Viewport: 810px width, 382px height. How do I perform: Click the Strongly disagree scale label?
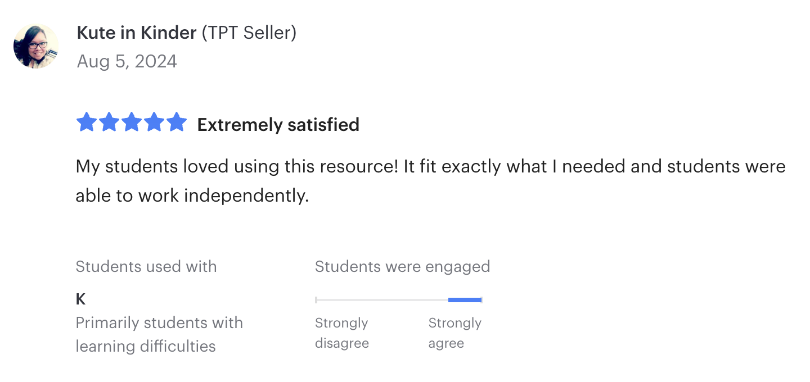pos(341,333)
